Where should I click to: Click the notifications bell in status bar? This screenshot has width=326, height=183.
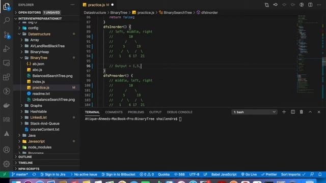coord(320,174)
